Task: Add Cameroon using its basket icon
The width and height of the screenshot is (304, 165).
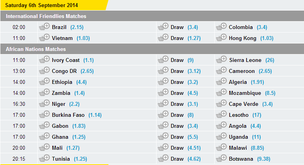Action: (x=221, y=71)
